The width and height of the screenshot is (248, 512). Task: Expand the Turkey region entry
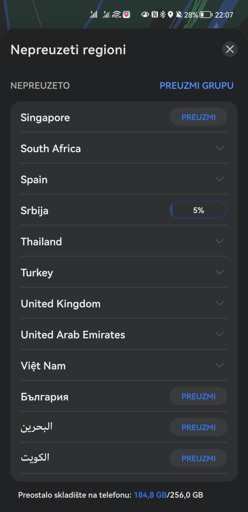pyautogui.click(x=219, y=272)
